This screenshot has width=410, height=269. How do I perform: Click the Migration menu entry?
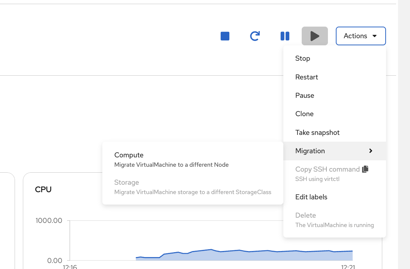(x=310, y=151)
